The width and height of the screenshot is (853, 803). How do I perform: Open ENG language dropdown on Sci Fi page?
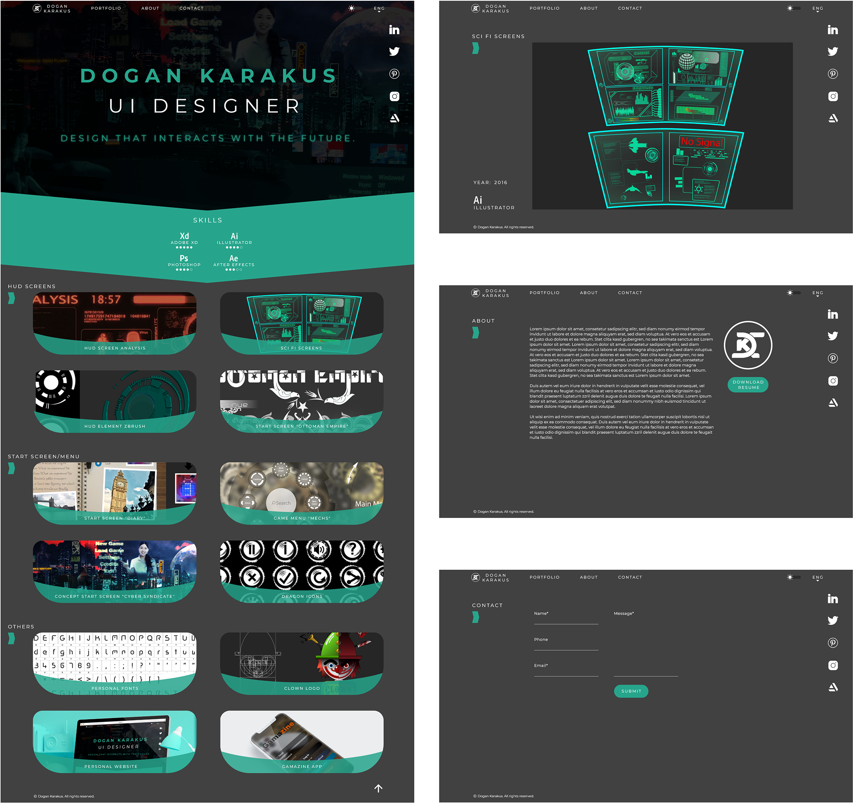point(817,9)
